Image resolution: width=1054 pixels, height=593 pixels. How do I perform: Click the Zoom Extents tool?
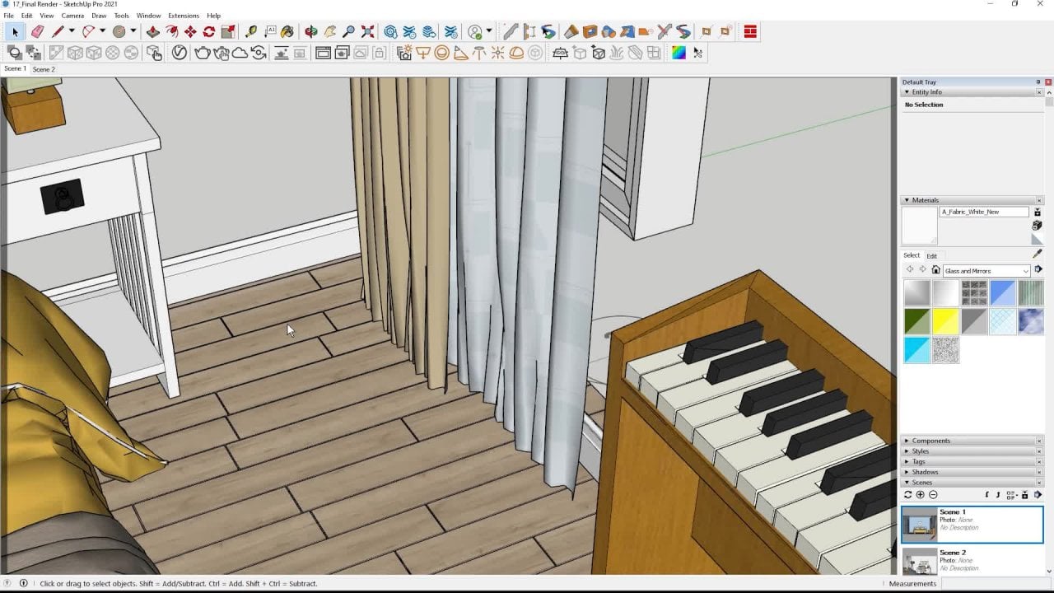tap(367, 32)
